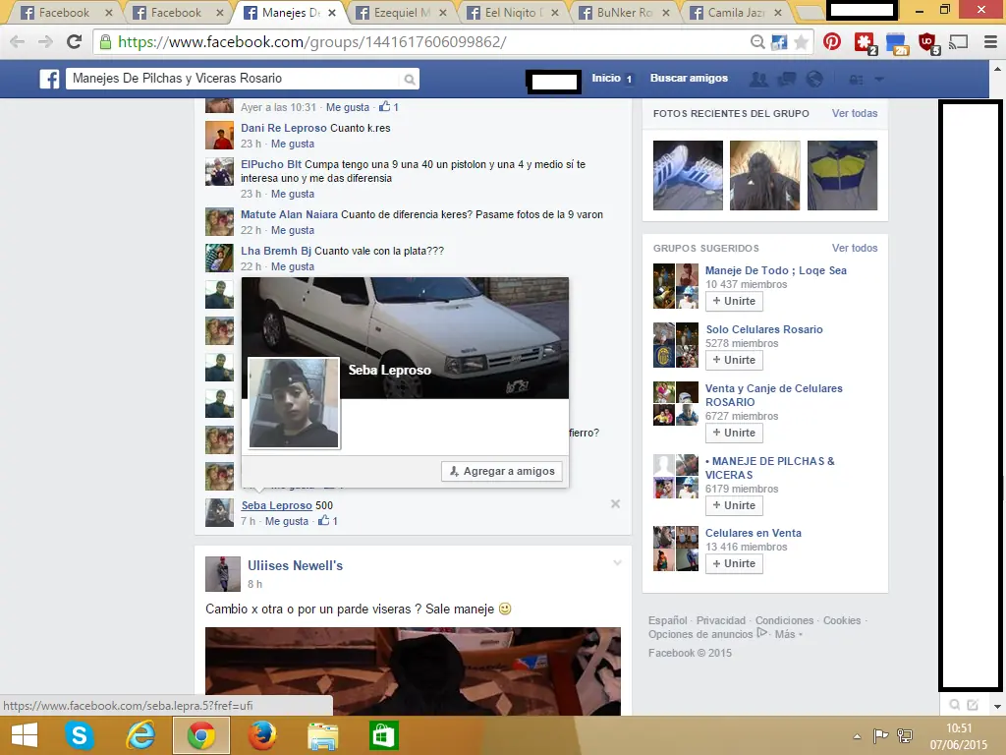This screenshot has width=1006, height=755.
Task: Reload the page with Chrome refresh icon
Action: [75, 41]
